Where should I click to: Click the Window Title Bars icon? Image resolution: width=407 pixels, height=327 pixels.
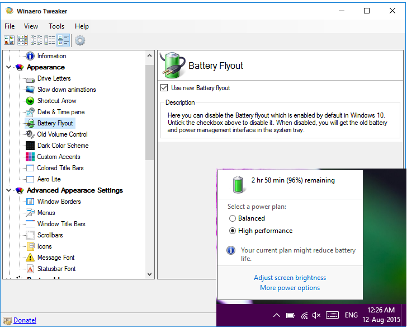pyautogui.click(x=30, y=224)
